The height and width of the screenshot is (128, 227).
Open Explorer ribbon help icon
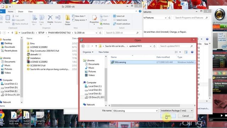(x=140, y=11)
